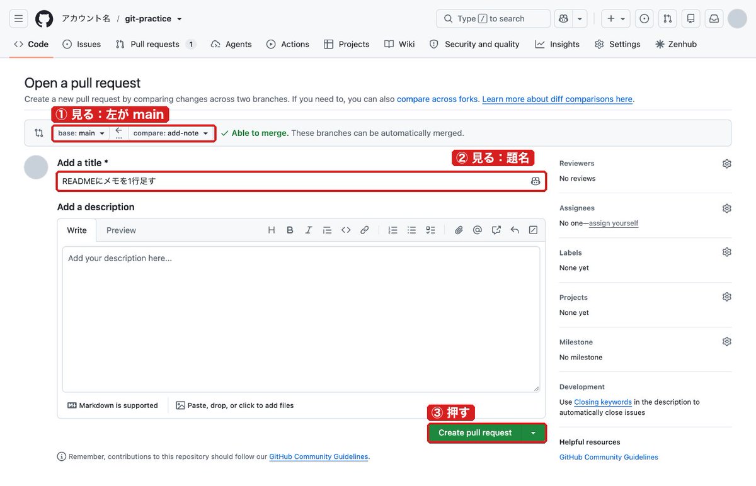Open Copilot chat from the header
The image size is (756, 486).
point(563,19)
